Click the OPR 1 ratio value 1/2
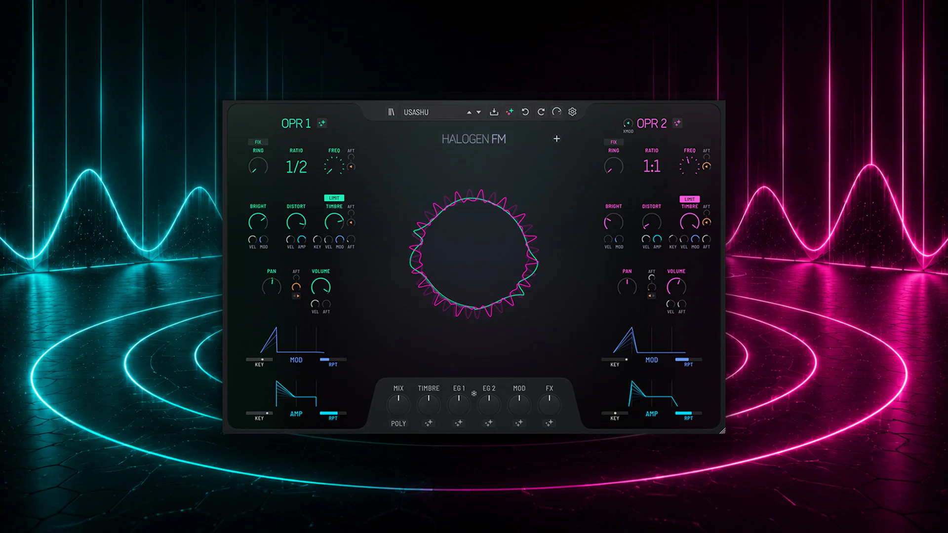The width and height of the screenshot is (948, 533). [x=296, y=167]
